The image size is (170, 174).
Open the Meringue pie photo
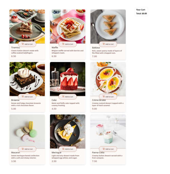coord(68,131)
